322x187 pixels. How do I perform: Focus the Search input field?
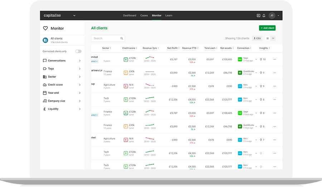pyautogui.click(x=108, y=38)
